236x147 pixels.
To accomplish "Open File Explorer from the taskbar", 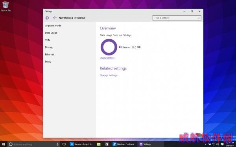I will tap(99, 144).
